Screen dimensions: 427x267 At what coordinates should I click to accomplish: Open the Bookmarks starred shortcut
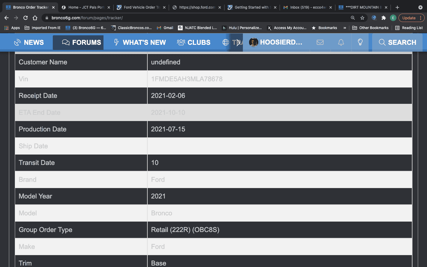[x=324, y=28]
